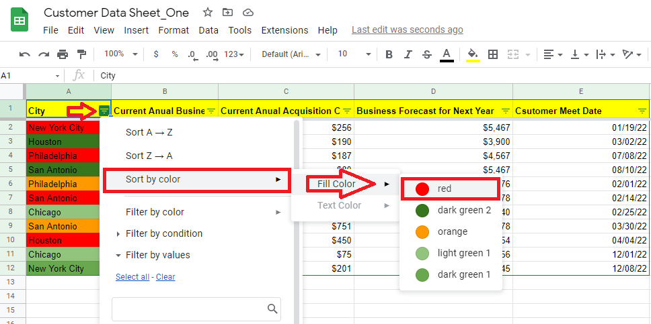
Task: Open the Insert menu
Action: pyautogui.click(x=136, y=30)
